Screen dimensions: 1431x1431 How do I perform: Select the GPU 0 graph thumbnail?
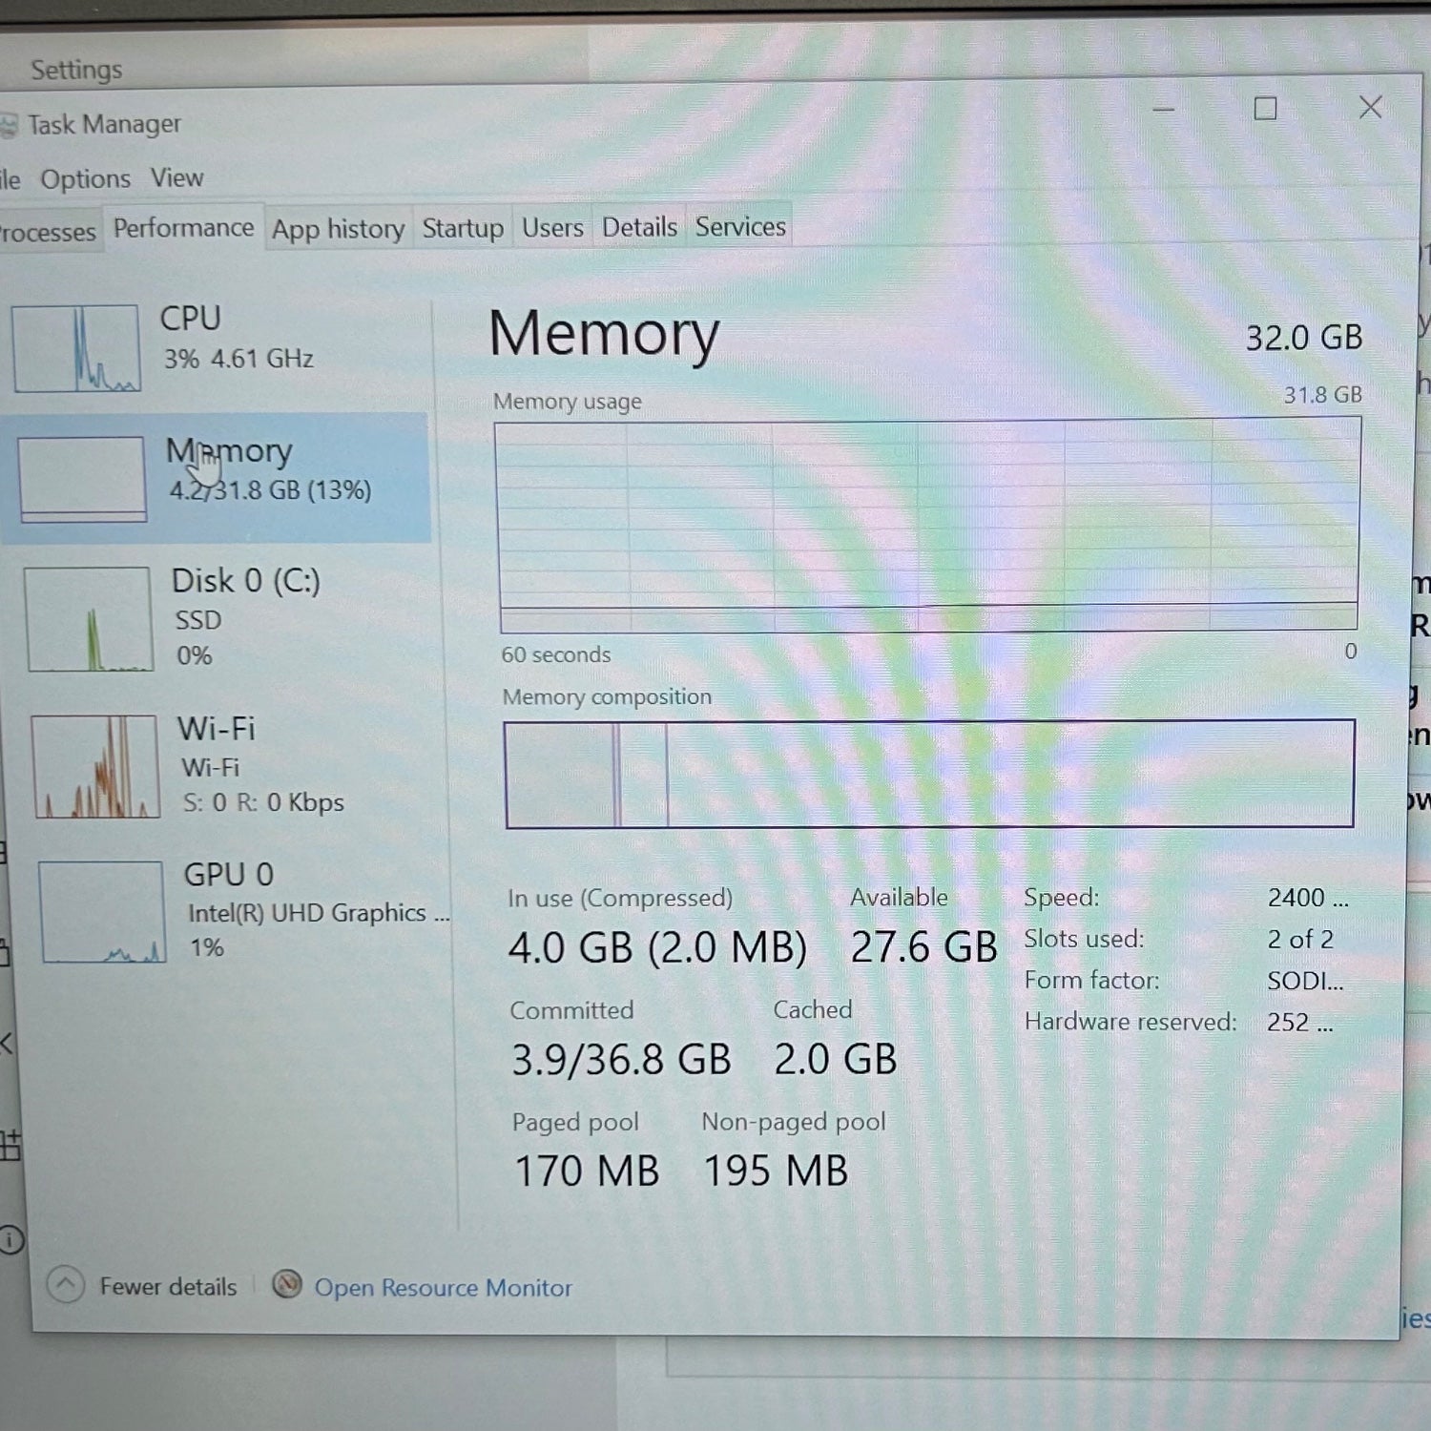coord(102,912)
